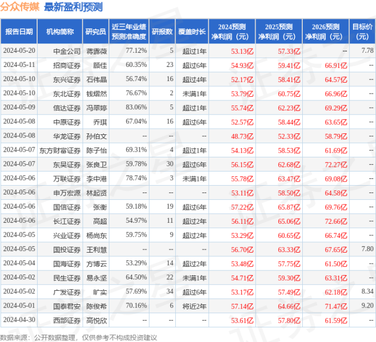Click researcher name 陈俊希

[96, 306]
